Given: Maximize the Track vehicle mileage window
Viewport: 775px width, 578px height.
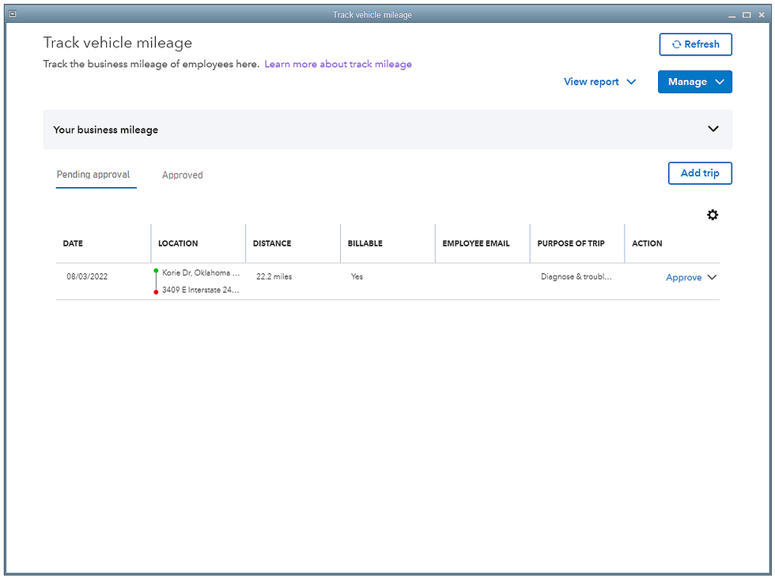Looking at the screenshot, I should 747,15.
